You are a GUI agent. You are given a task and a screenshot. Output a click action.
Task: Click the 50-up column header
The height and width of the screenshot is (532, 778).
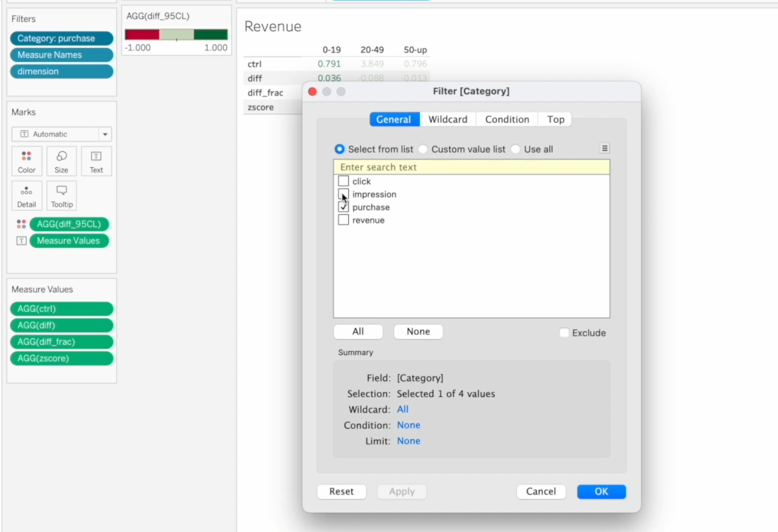coord(415,50)
